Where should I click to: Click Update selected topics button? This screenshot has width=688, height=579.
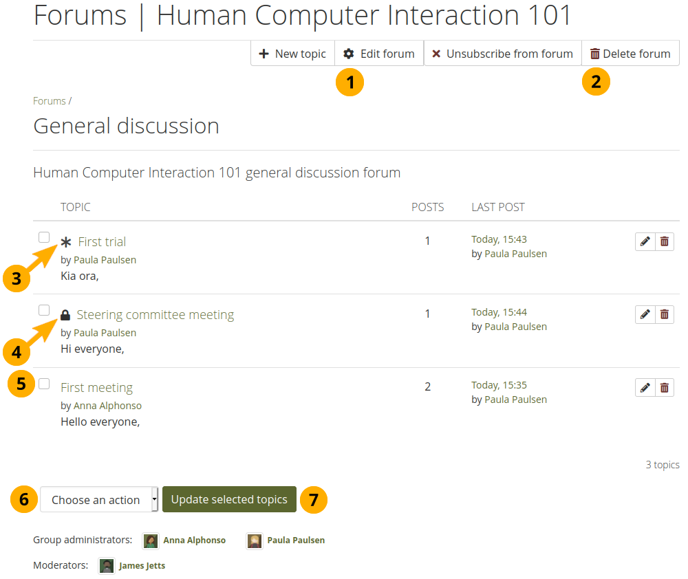coord(229,500)
